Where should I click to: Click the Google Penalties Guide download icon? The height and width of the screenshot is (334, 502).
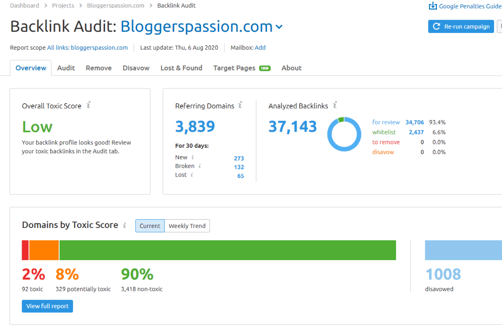433,6
